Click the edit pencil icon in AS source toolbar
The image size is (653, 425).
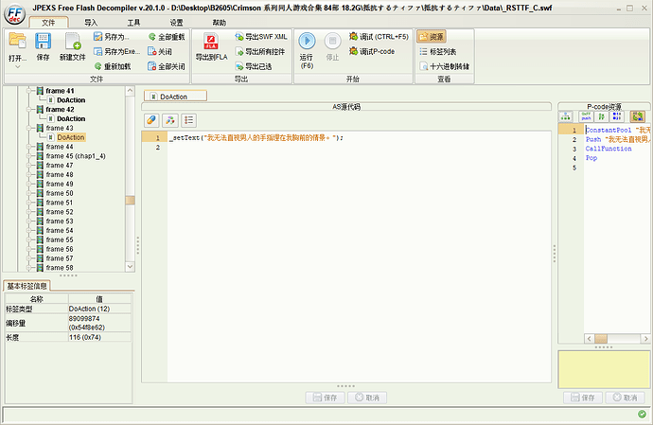[x=151, y=120]
